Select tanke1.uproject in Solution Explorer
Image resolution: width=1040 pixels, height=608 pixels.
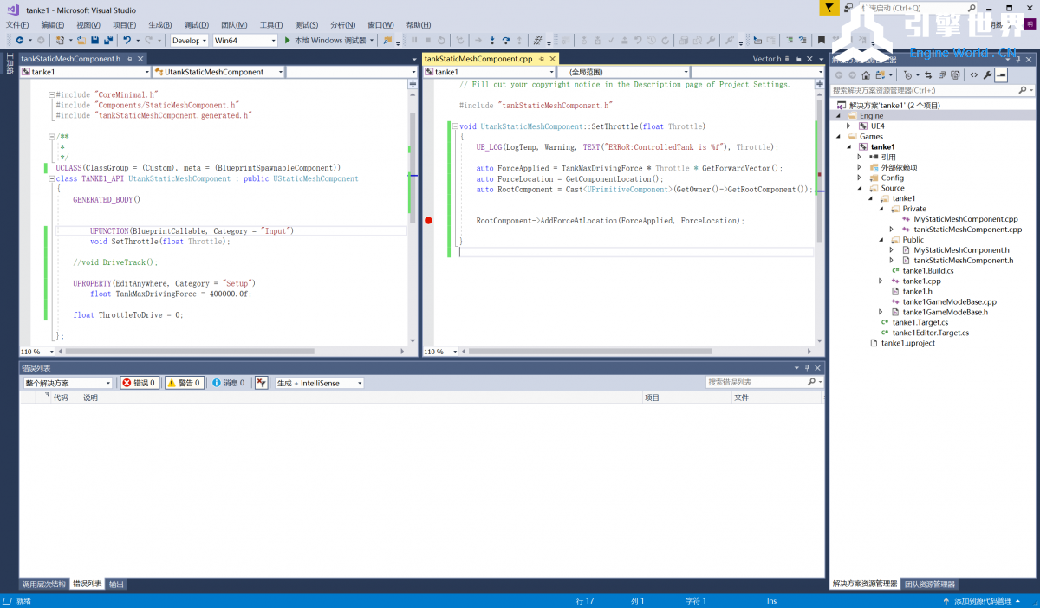tap(907, 343)
